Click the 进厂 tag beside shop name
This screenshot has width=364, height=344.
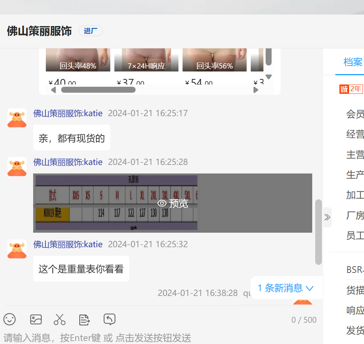(x=91, y=31)
